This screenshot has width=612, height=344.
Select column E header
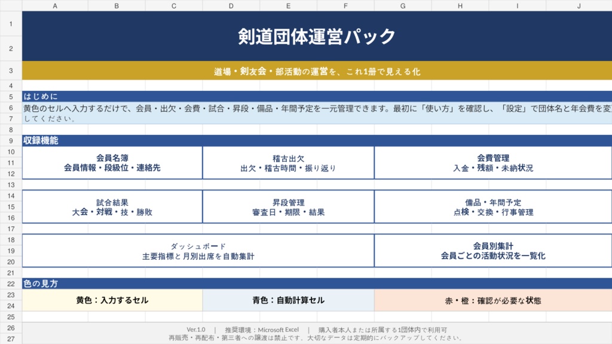(x=289, y=5)
